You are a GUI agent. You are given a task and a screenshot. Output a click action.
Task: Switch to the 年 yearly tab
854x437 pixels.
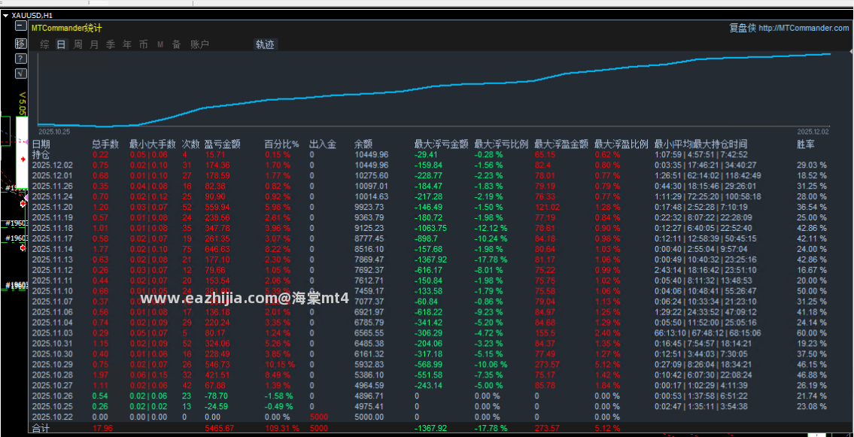(127, 44)
